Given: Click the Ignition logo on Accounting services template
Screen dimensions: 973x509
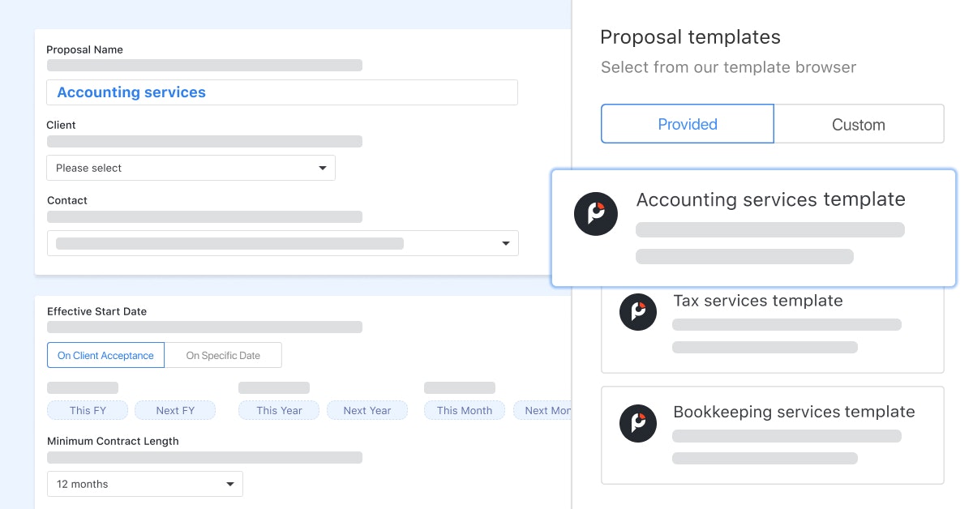Looking at the screenshot, I should [x=596, y=213].
